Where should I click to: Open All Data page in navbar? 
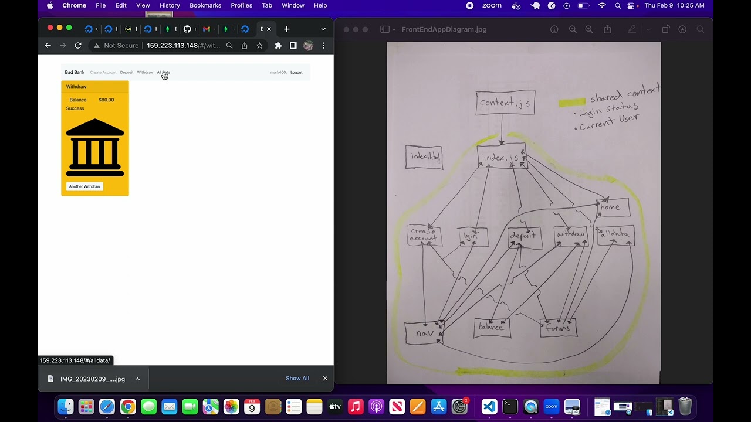coord(164,72)
